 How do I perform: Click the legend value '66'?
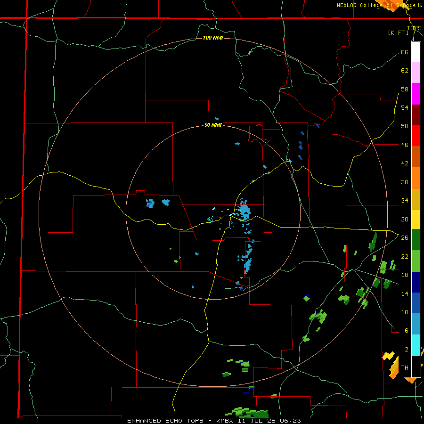(405, 52)
